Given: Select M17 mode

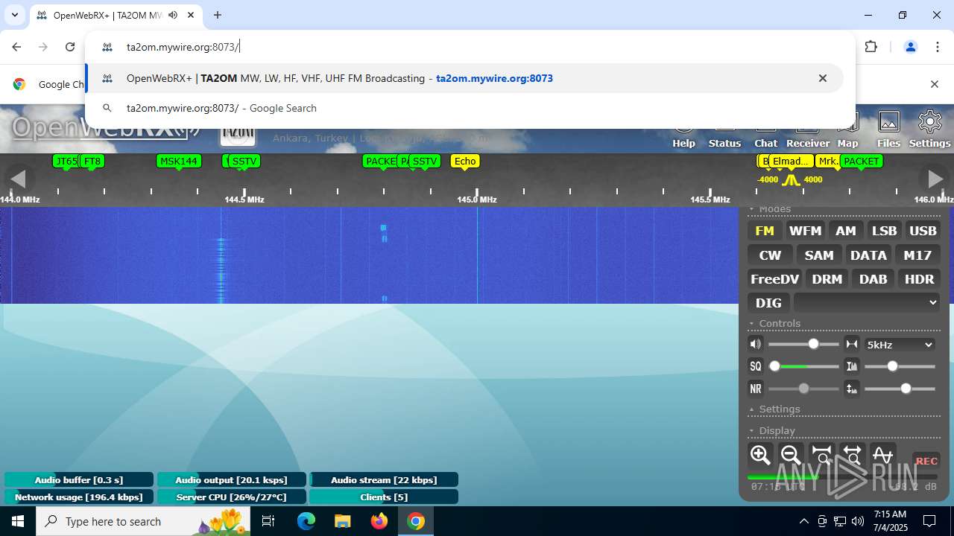Looking at the screenshot, I should [x=917, y=255].
